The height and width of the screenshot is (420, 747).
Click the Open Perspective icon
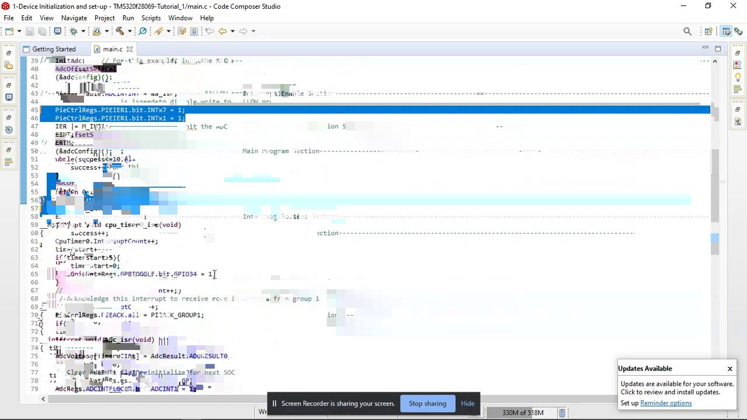click(x=708, y=32)
